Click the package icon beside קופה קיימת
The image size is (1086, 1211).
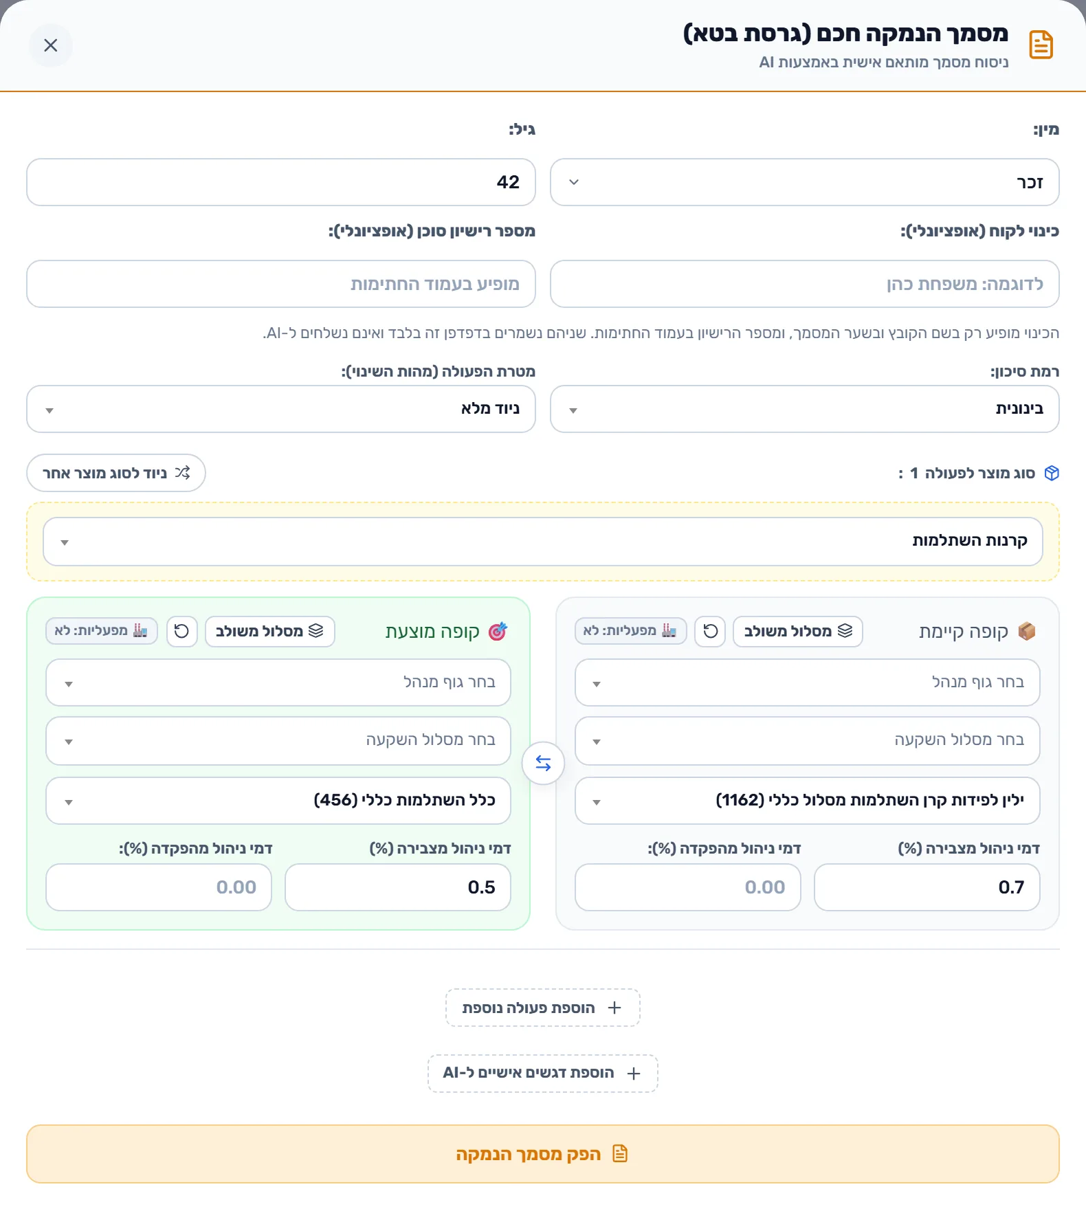(x=1027, y=631)
